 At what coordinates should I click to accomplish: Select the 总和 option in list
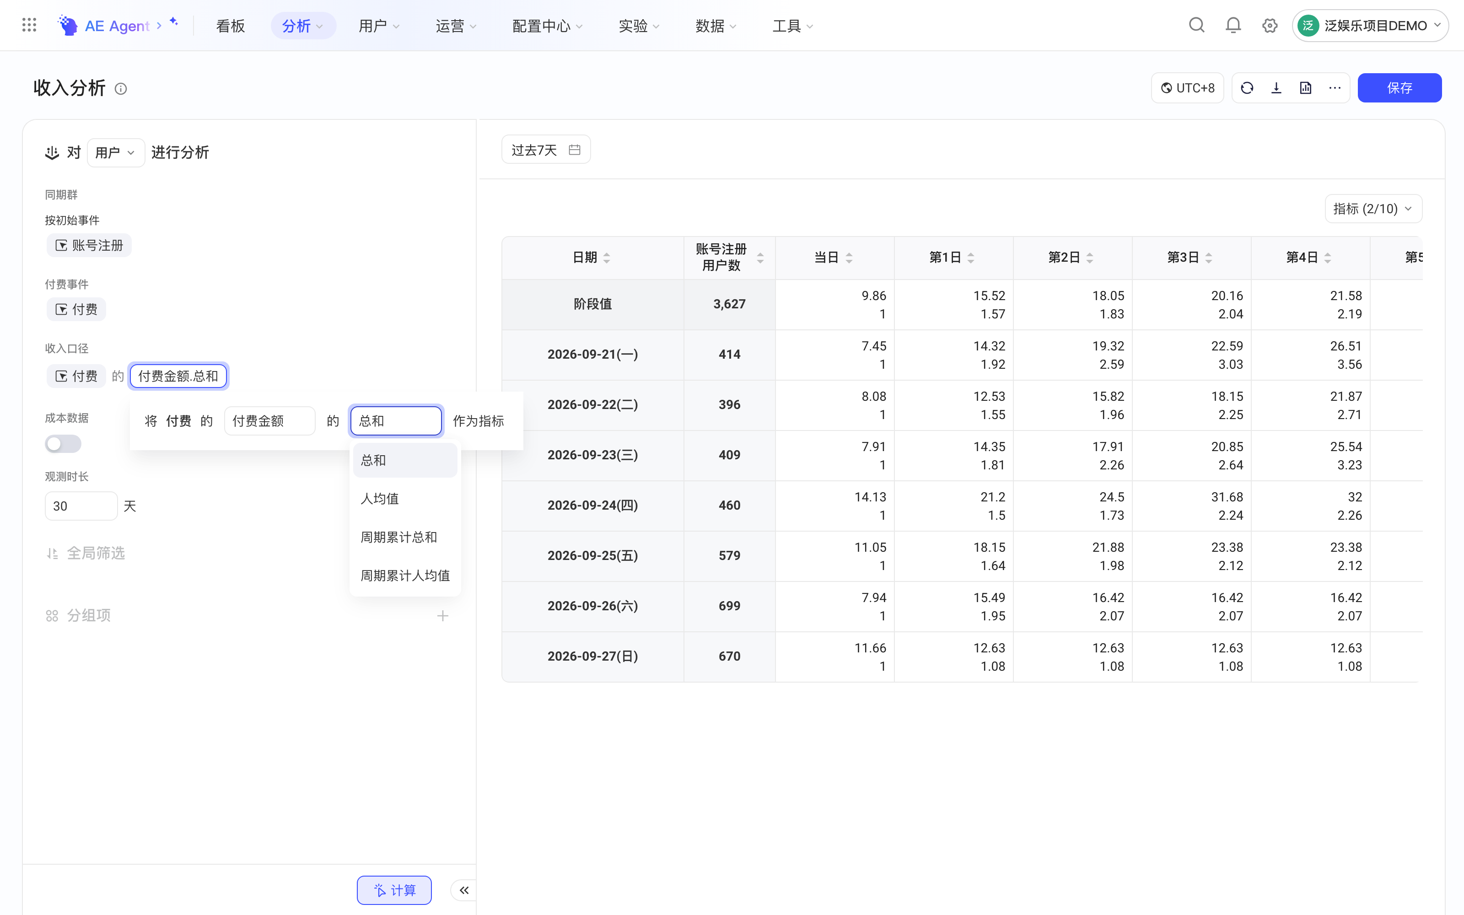[x=405, y=461]
